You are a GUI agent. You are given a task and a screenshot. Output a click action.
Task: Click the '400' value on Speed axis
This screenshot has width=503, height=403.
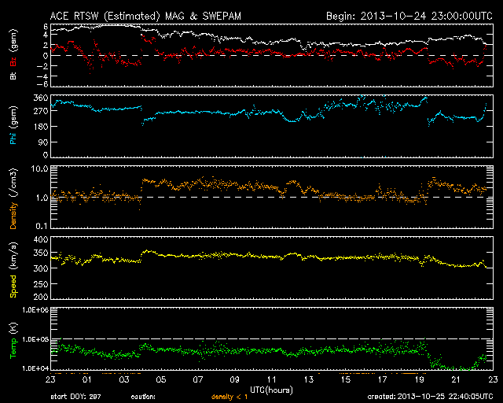tap(41, 239)
